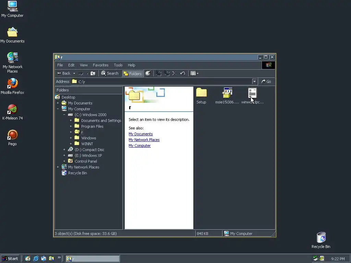Select My Network Places in folder tree

pyautogui.click(x=84, y=167)
